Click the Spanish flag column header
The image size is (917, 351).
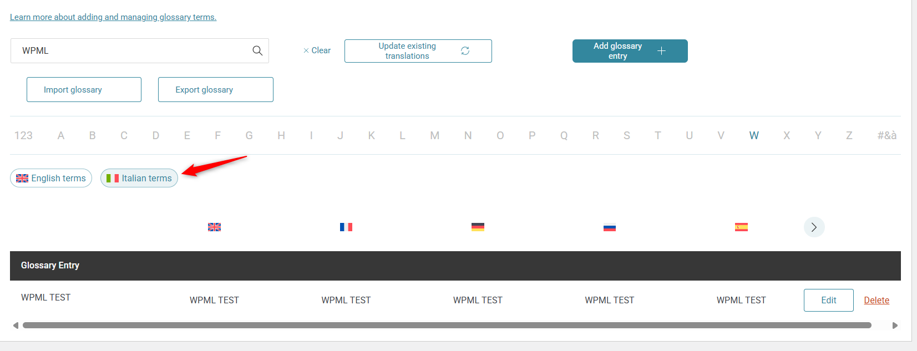741,227
